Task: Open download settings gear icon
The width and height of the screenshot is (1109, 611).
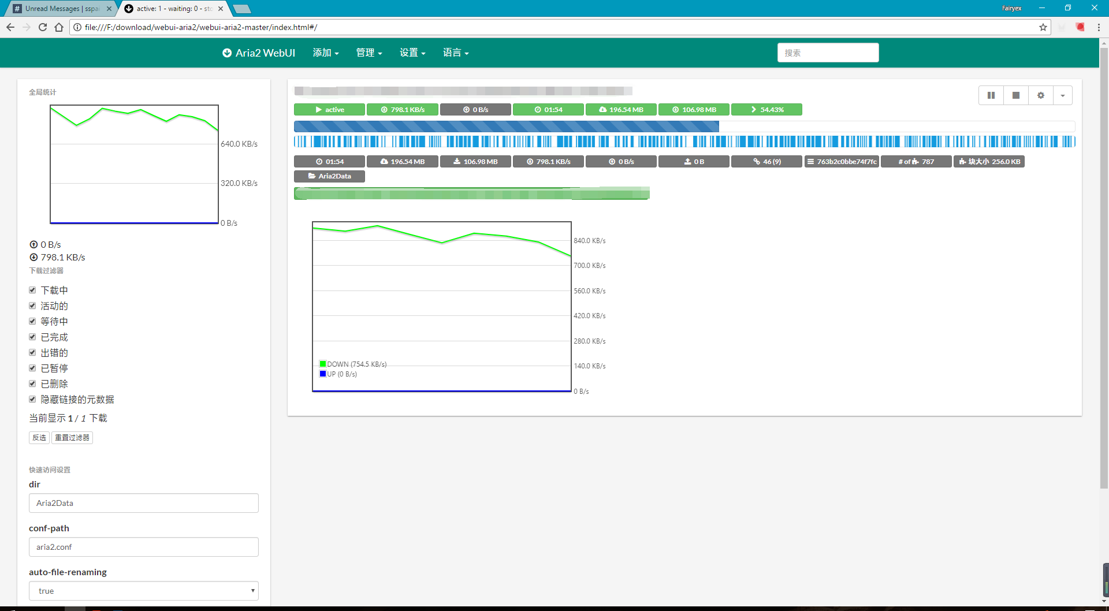Action: click(1041, 95)
